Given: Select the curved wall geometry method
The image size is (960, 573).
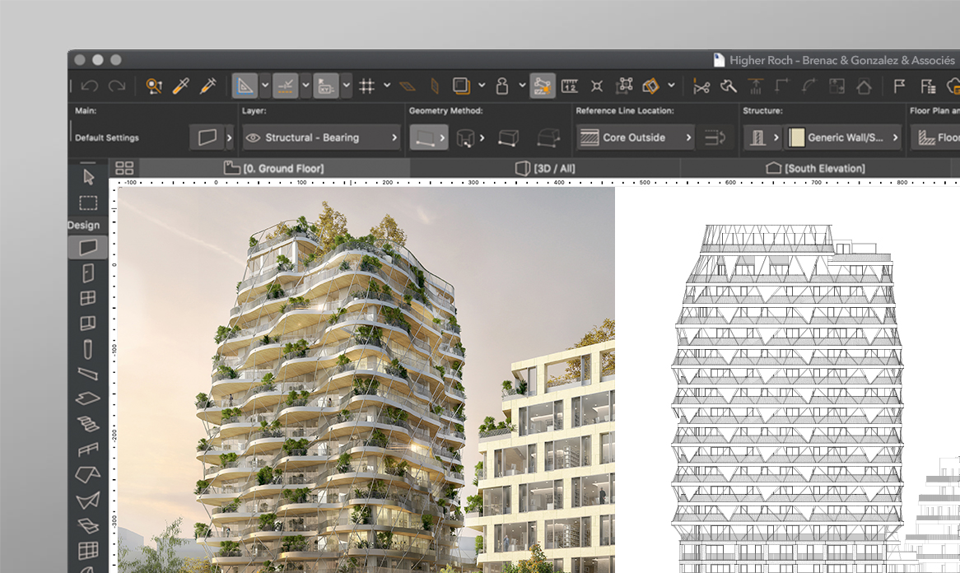Looking at the screenshot, I should [466, 137].
